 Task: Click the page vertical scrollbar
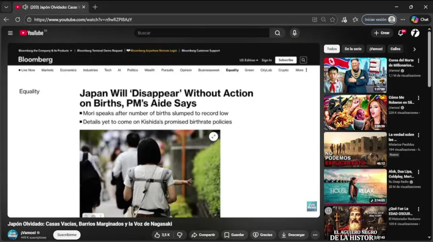pos(429,59)
